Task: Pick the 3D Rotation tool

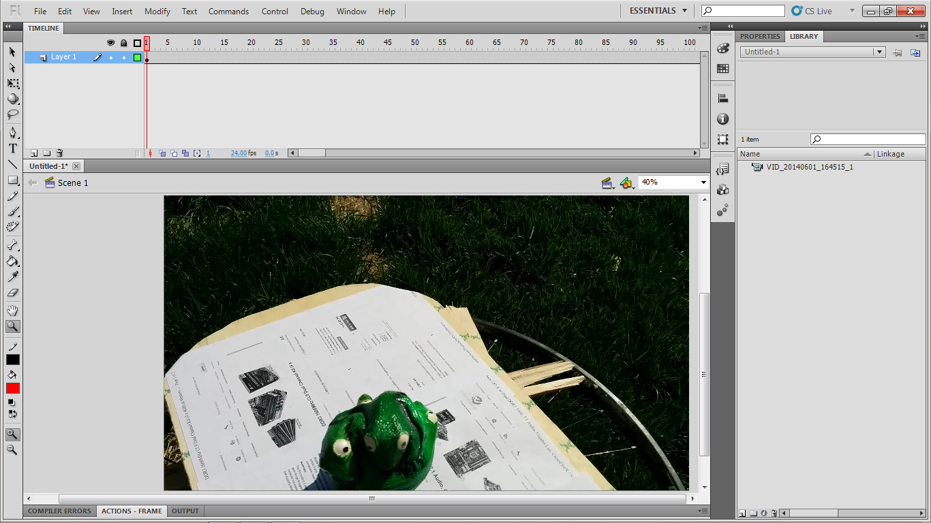Action: (12, 99)
